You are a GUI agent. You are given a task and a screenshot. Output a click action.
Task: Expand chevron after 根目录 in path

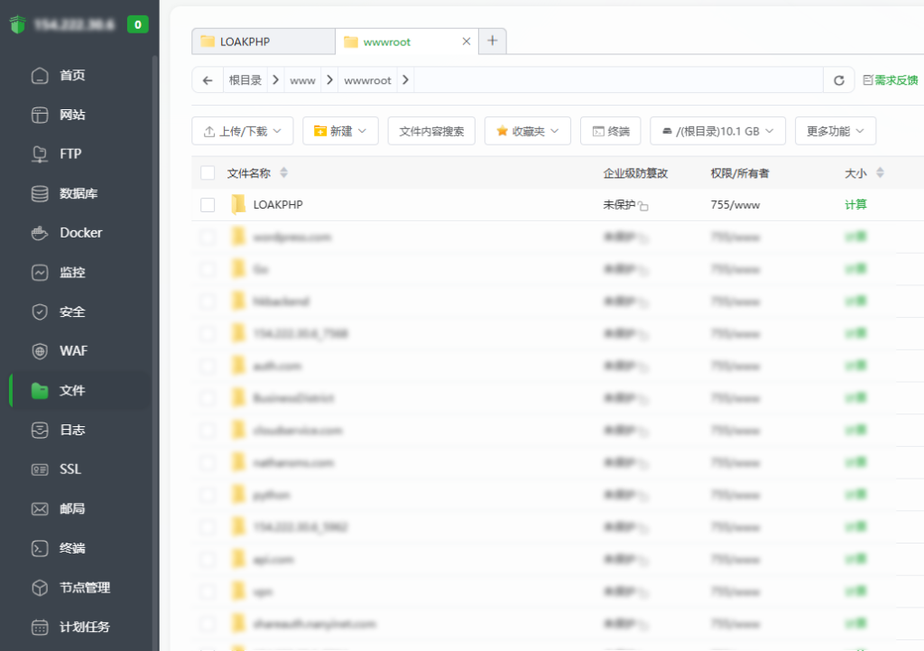click(x=275, y=79)
